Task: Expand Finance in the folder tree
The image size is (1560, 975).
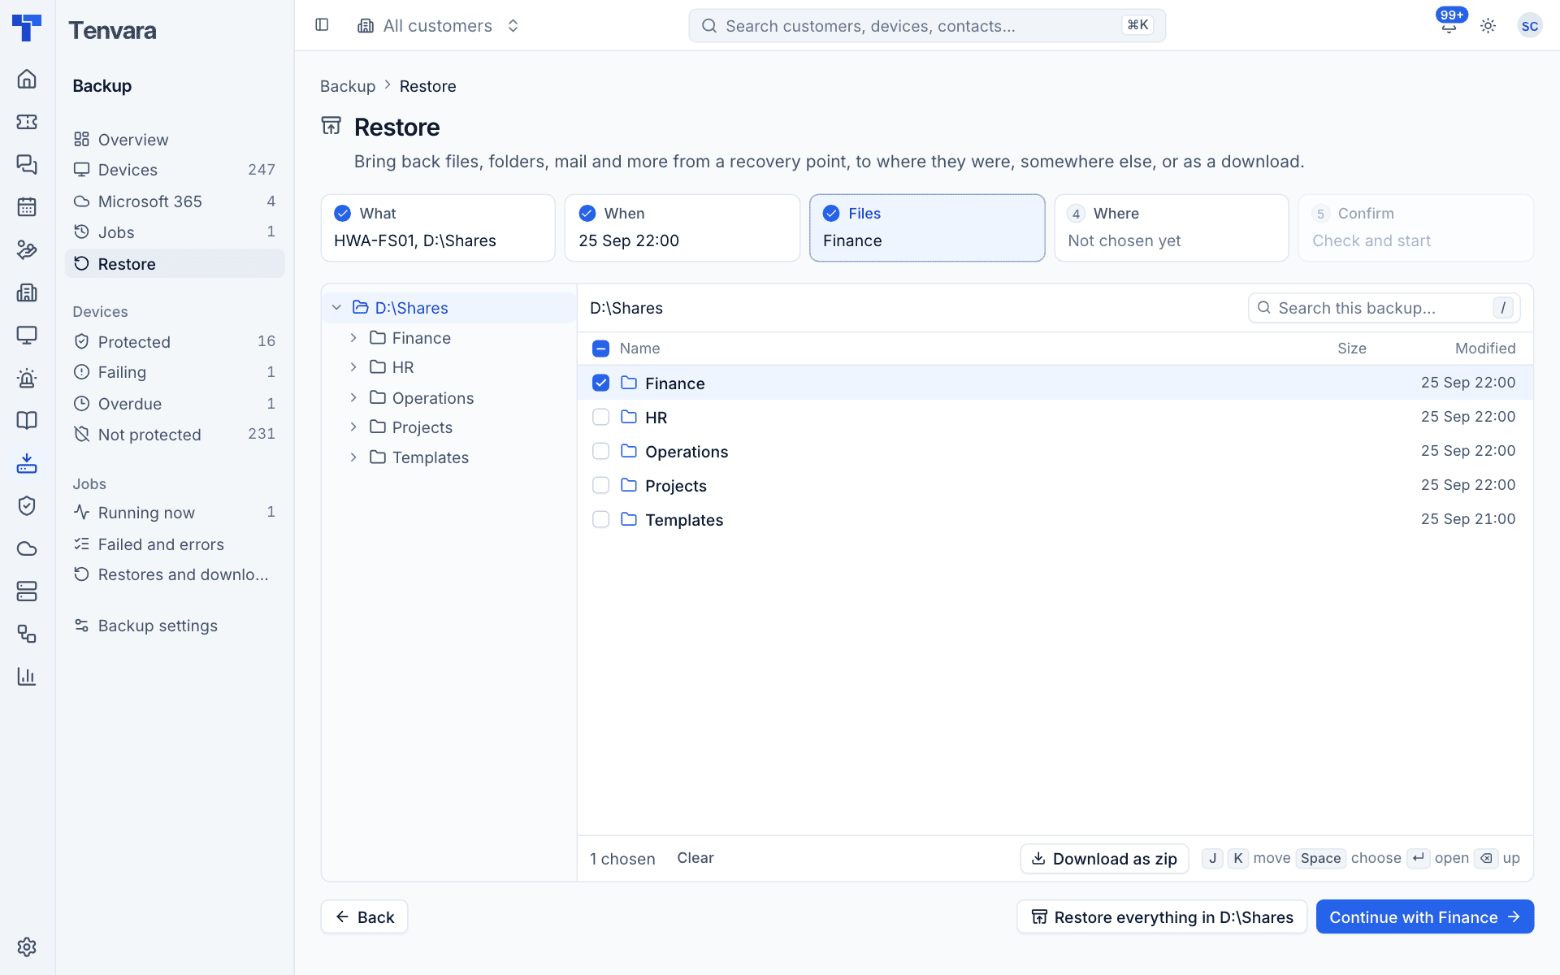Action: point(353,338)
